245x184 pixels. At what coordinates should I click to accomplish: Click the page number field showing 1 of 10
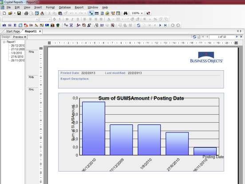coord(222,37)
